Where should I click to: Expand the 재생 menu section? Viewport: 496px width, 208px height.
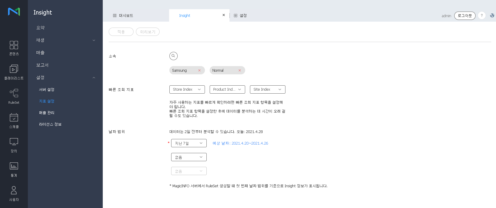coord(65,40)
